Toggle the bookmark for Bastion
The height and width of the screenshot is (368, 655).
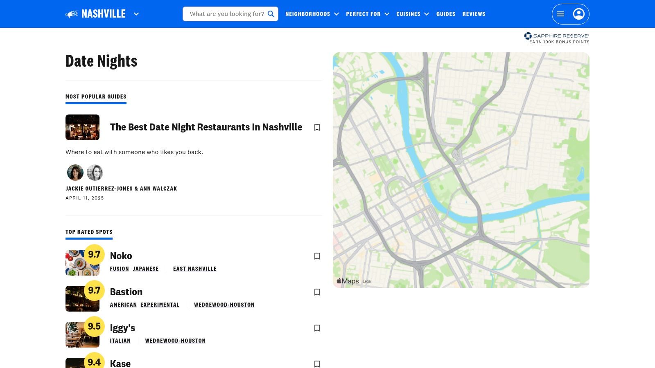317,292
